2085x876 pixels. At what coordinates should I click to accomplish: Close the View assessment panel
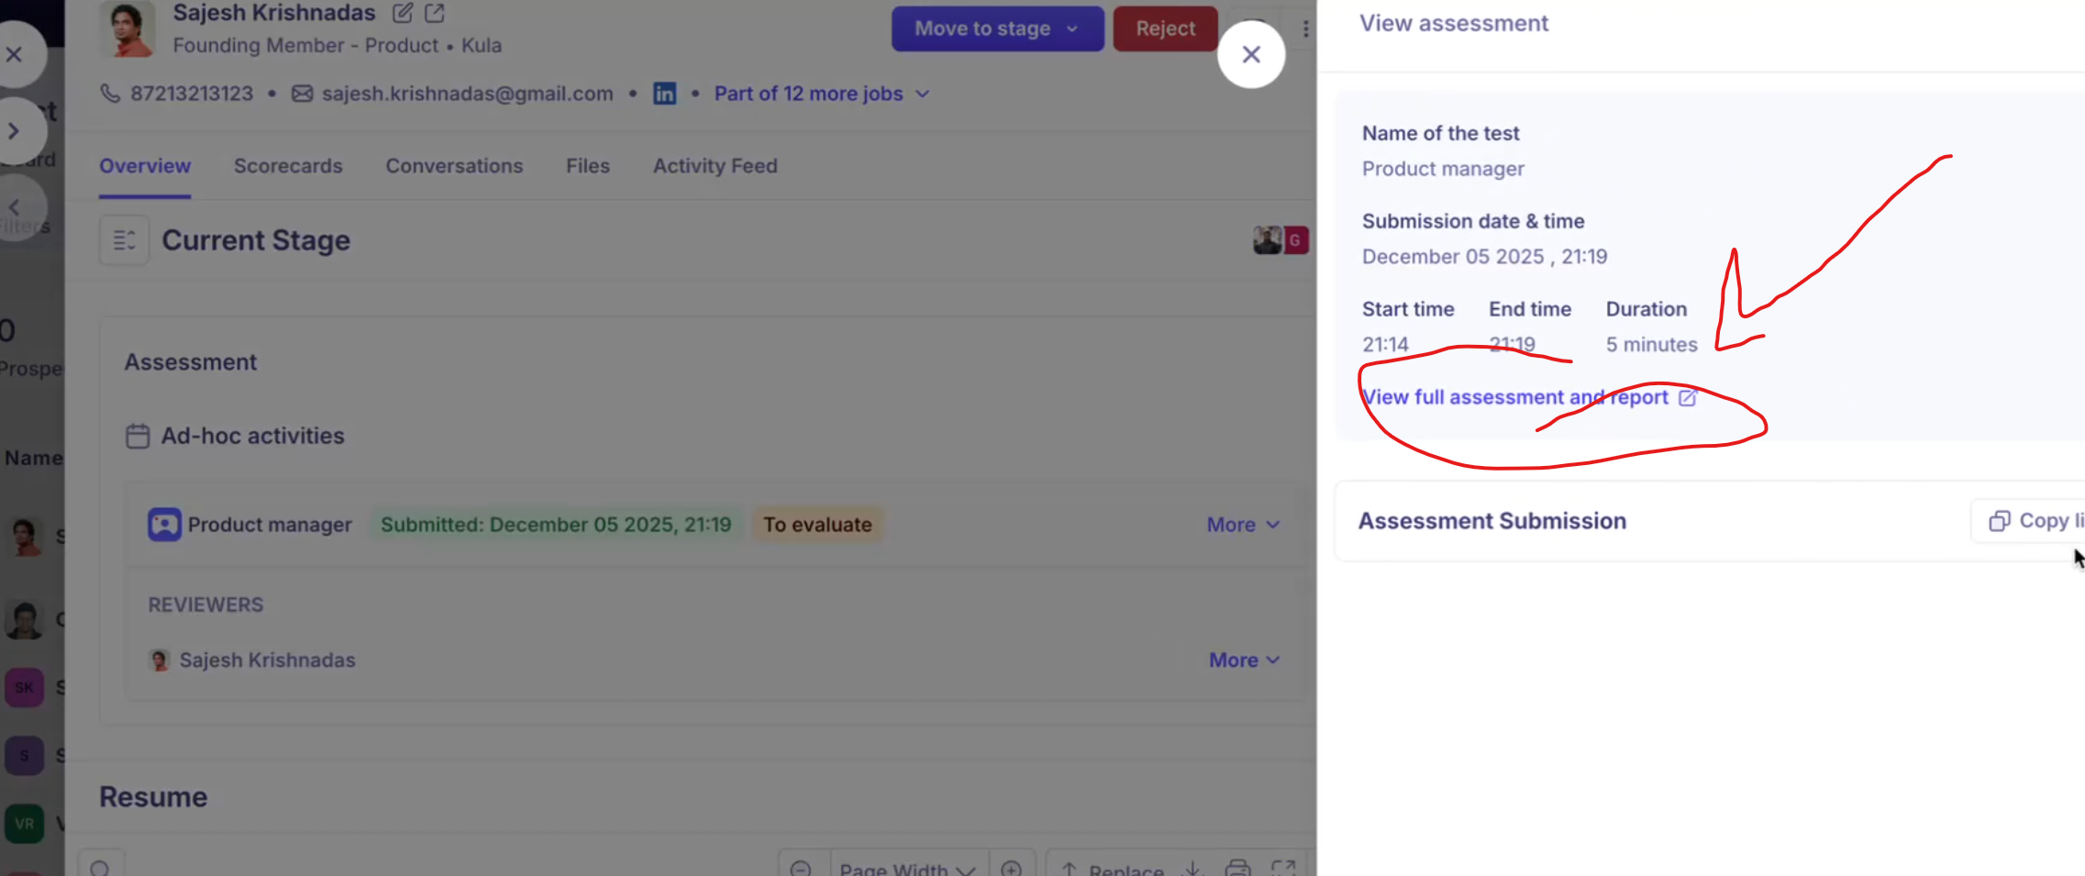tap(1250, 55)
